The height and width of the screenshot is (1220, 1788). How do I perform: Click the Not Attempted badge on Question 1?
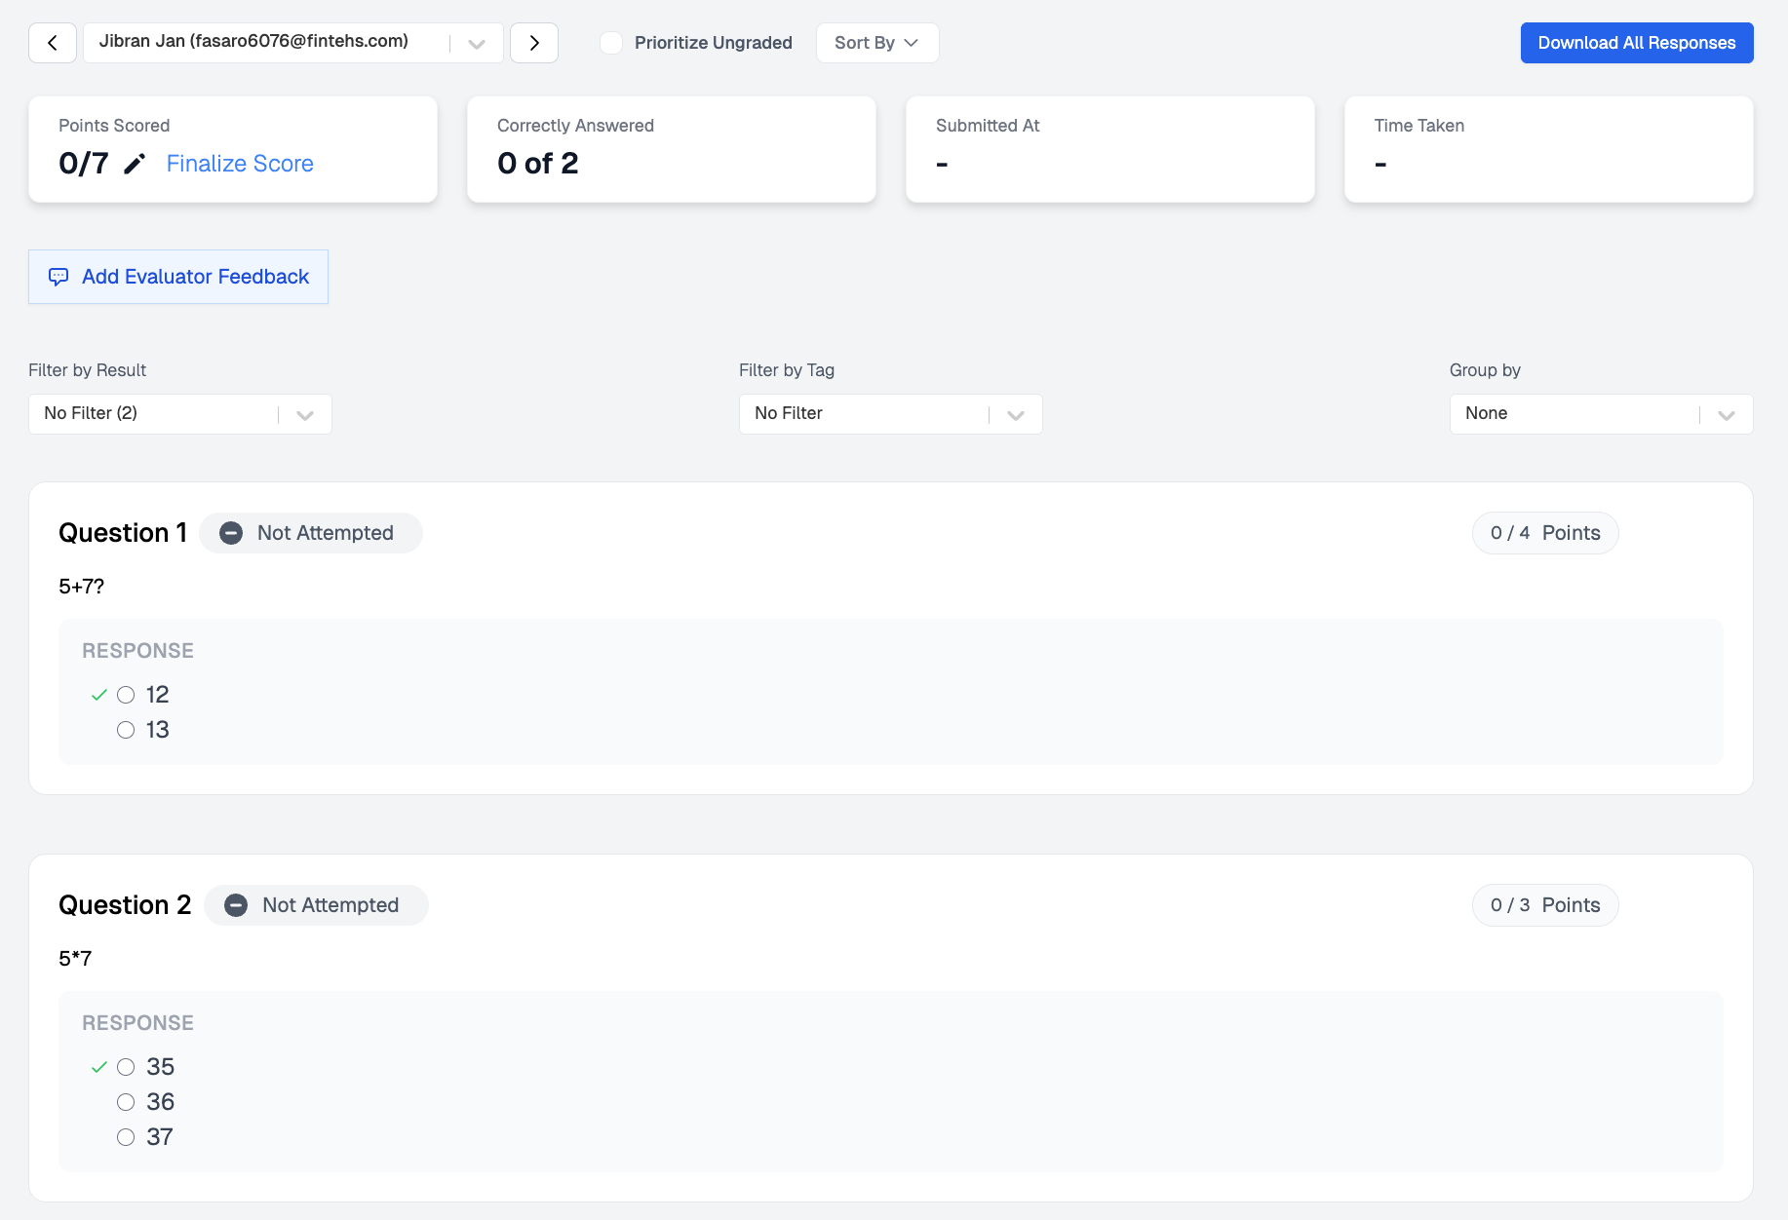311,533
